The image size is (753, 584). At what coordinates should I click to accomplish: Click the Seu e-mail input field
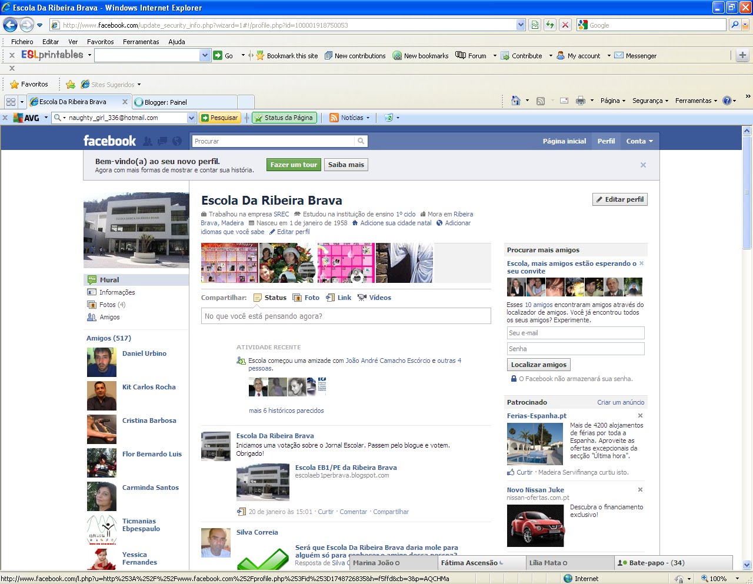click(575, 333)
